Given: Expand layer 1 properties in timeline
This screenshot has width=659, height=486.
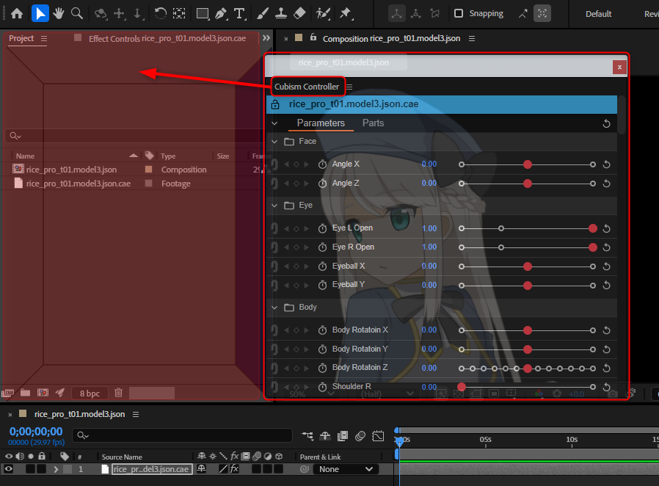Looking at the screenshot, I should [56, 469].
